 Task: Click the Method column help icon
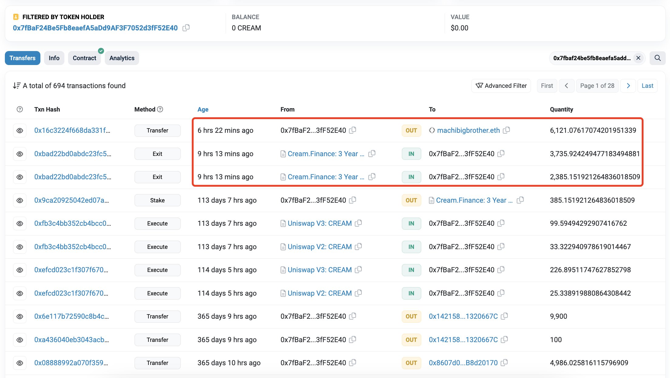click(160, 109)
